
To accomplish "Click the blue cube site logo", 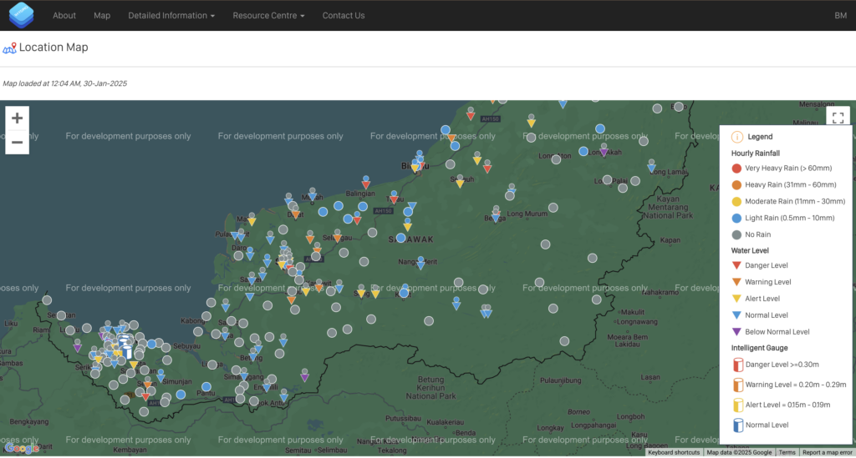I will (21, 15).
